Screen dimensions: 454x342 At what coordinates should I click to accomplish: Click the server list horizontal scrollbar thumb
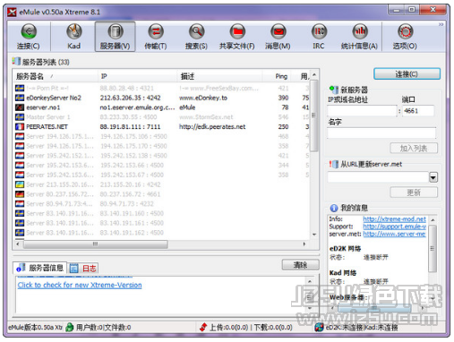[96, 244]
